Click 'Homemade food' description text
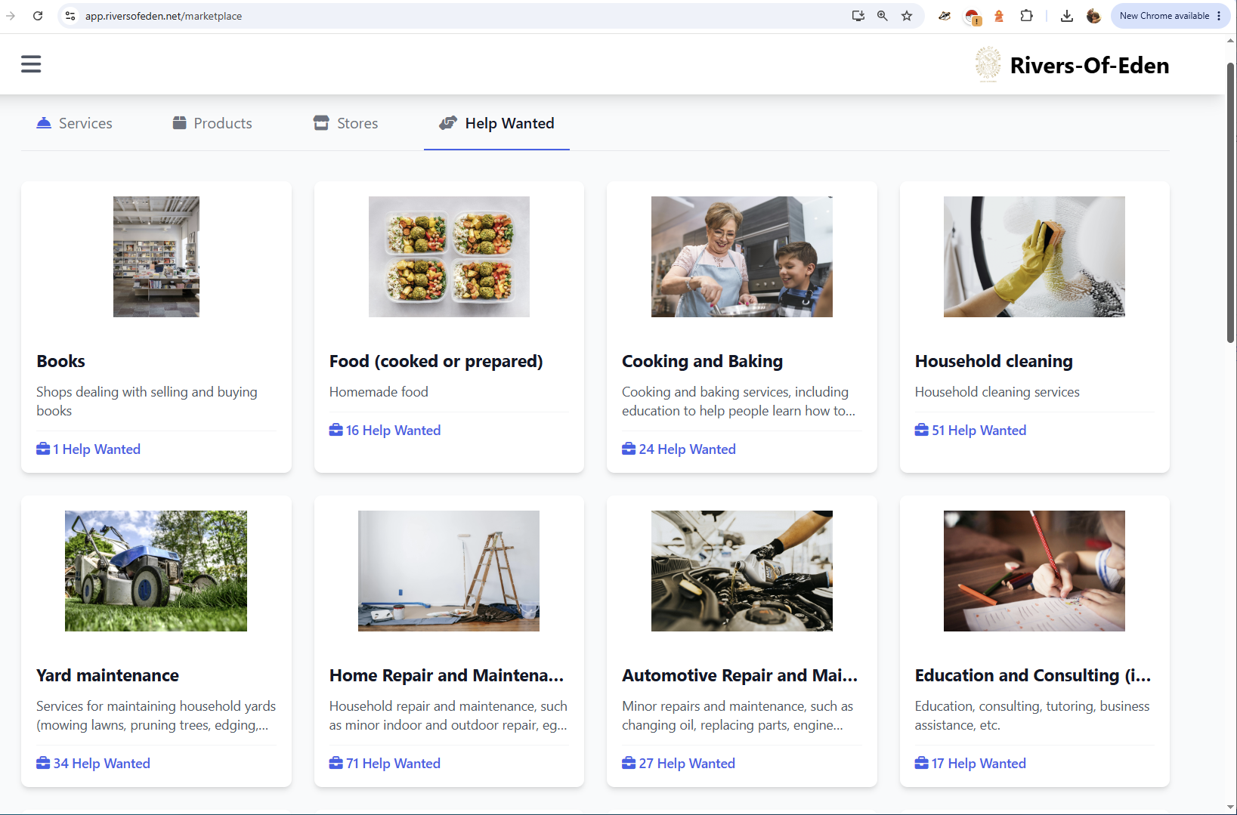 pos(379,392)
